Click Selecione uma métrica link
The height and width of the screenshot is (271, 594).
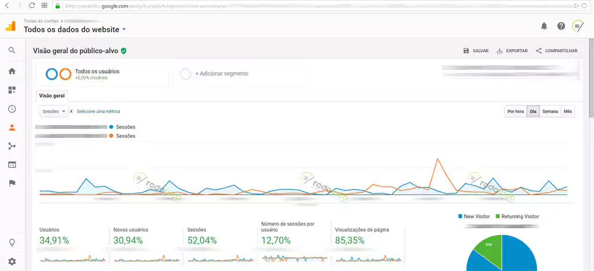(98, 111)
